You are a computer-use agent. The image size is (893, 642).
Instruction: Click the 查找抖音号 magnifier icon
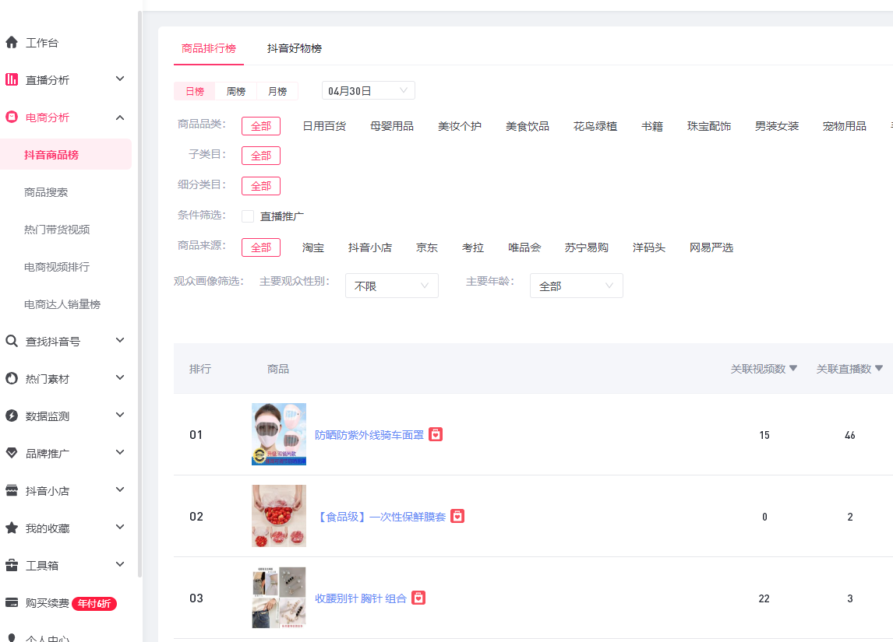[12, 341]
